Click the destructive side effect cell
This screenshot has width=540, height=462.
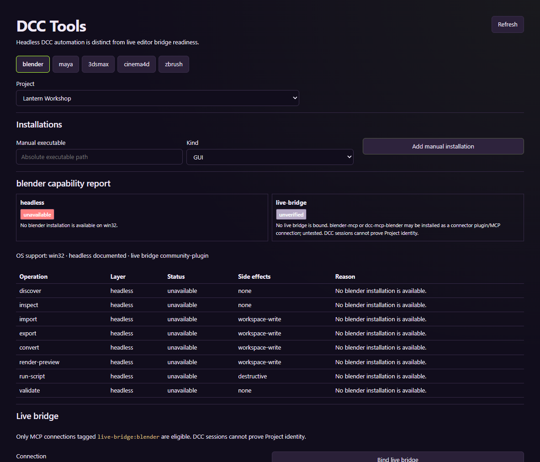pos(253,376)
